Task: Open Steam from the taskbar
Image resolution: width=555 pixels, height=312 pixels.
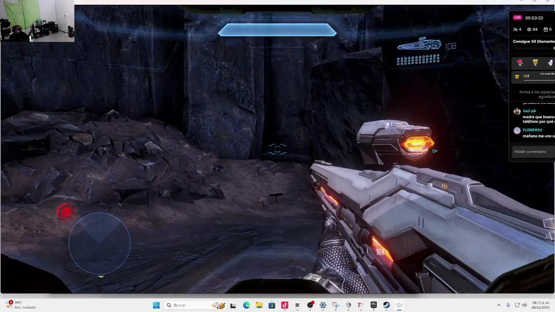Action: [x=386, y=305]
